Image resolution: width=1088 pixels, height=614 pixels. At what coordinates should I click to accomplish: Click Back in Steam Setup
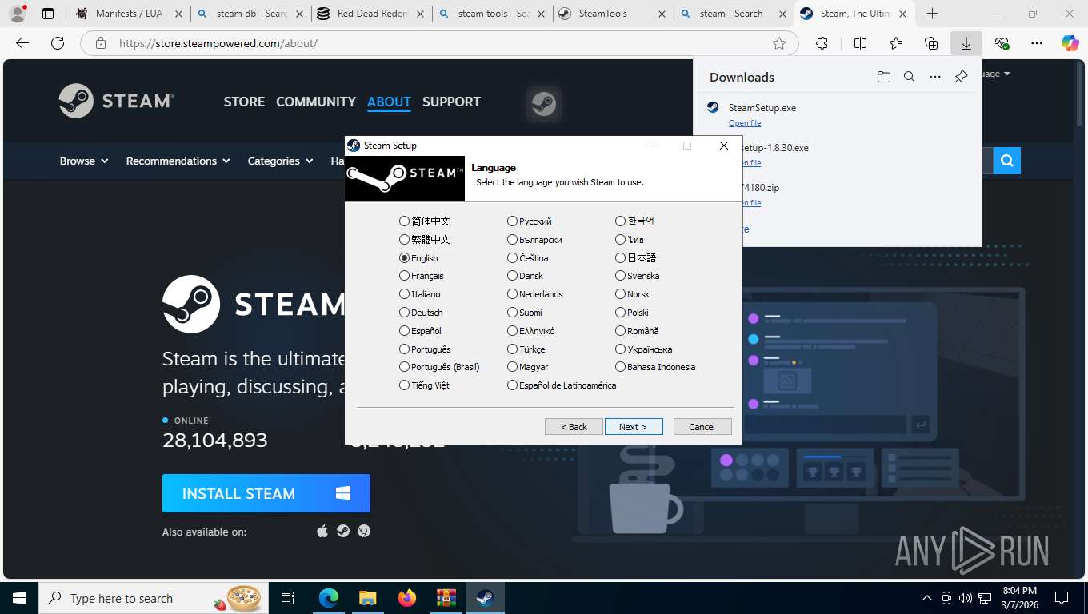[x=574, y=427]
